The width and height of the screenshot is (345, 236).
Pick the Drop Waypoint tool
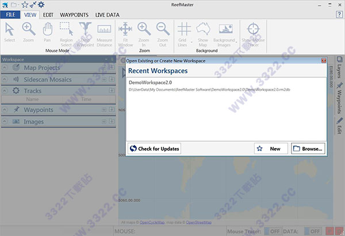point(85,35)
